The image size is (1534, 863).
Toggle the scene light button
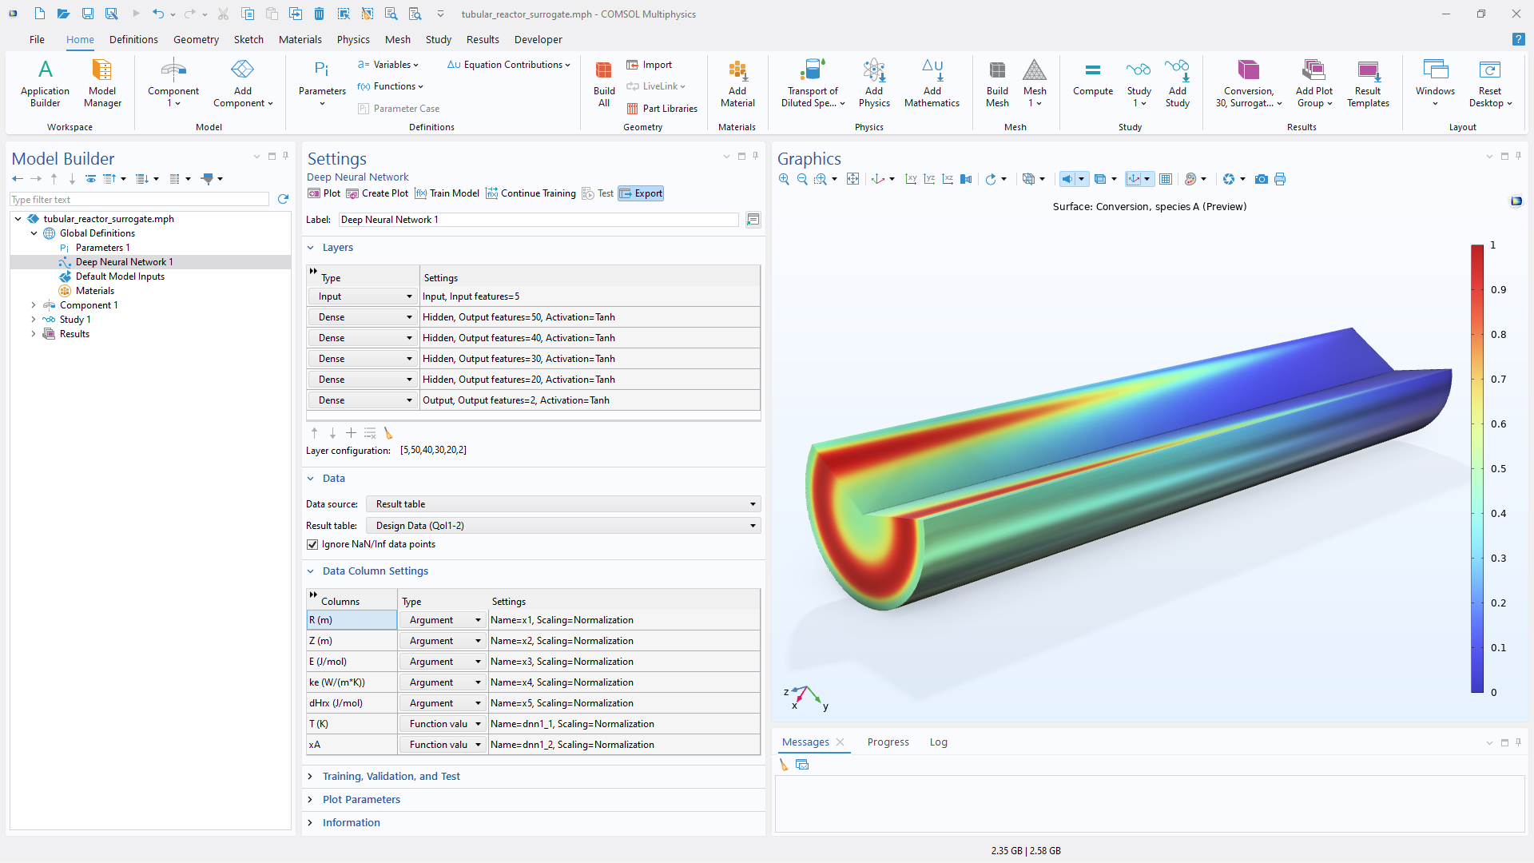click(1067, 179)
